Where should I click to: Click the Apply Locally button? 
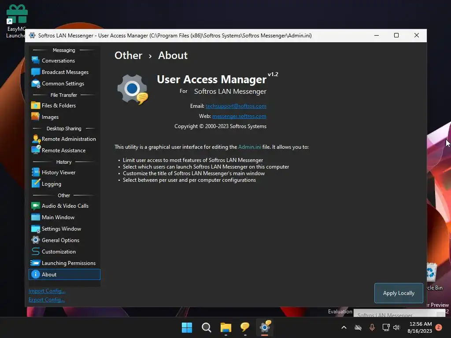pyautogui.click(x=399, y=293)
